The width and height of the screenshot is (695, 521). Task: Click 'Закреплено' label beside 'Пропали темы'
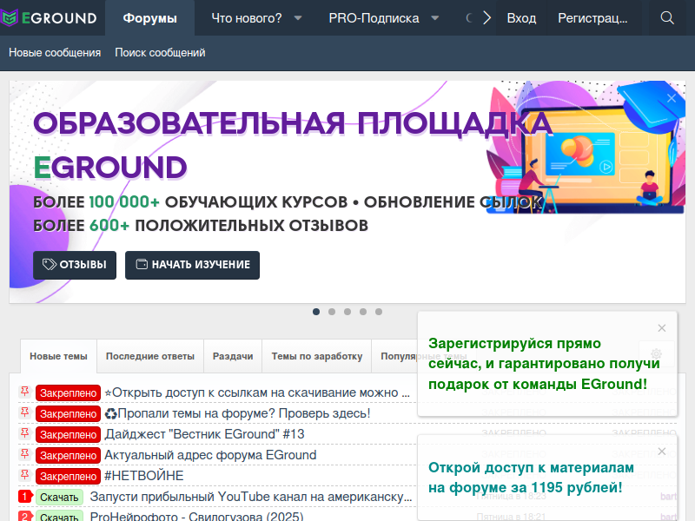[x=69, y=414]
